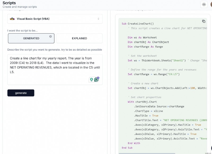Click the 'With chartObj.Chart' line
Image resolution: width=212 pixels, height=154 pixels.
tap(142, 102)
